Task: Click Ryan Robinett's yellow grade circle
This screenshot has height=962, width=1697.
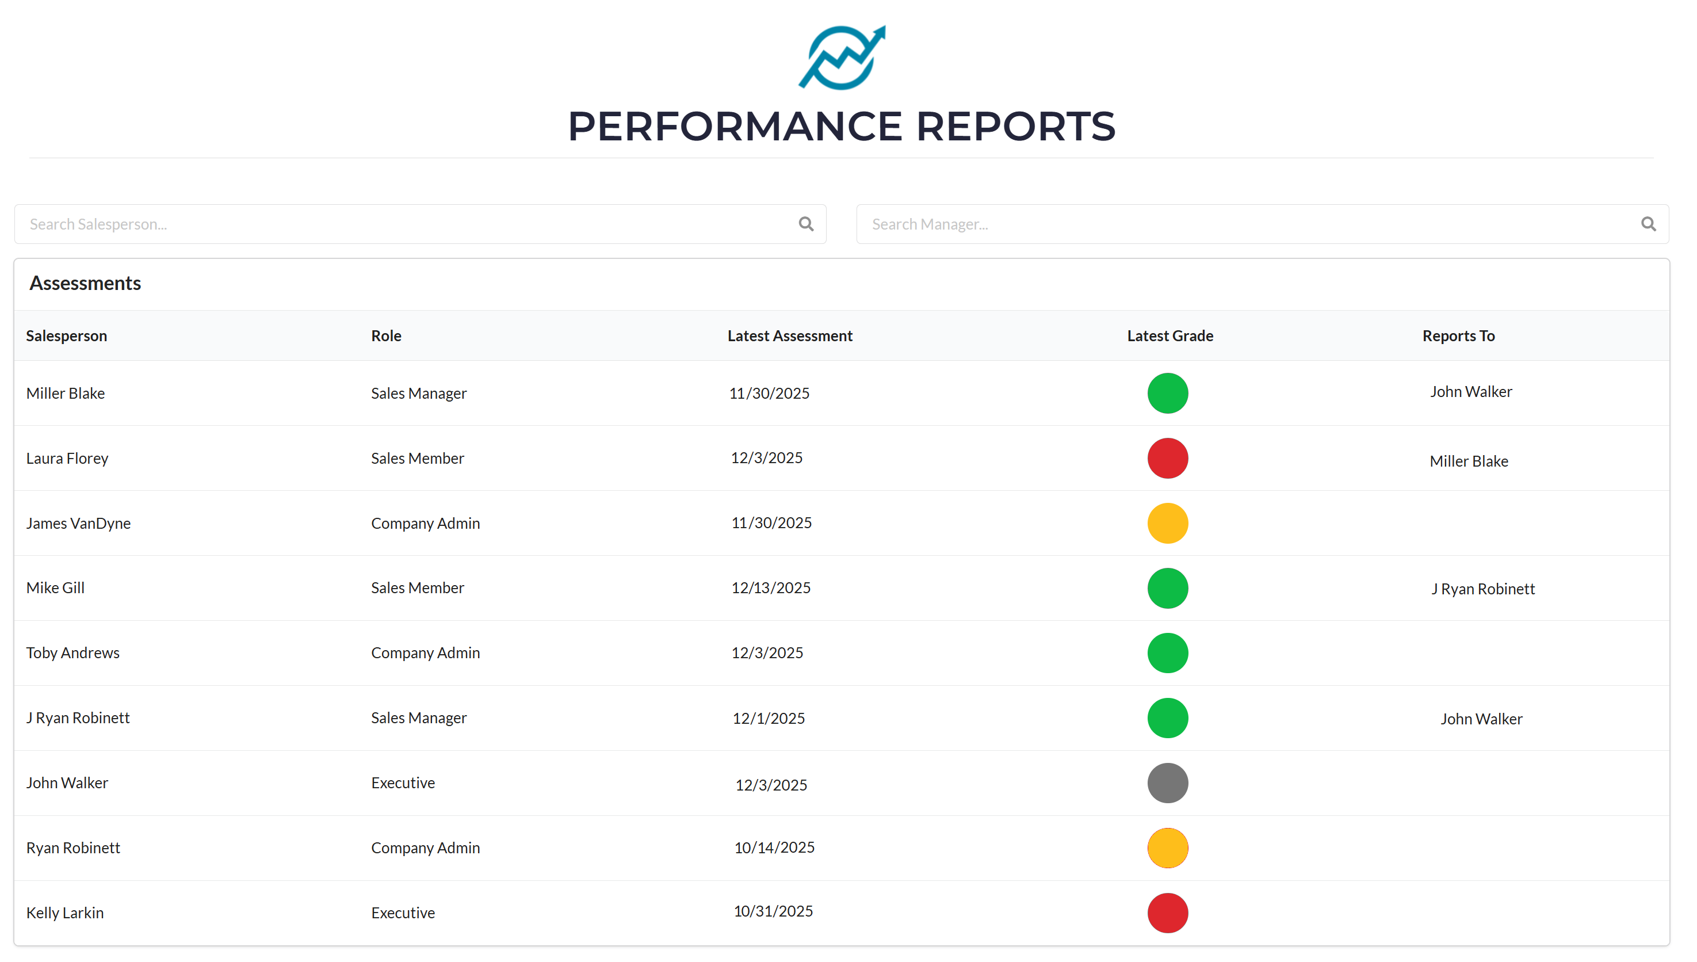Action: pyautogui.click(x=1167, y=848)
